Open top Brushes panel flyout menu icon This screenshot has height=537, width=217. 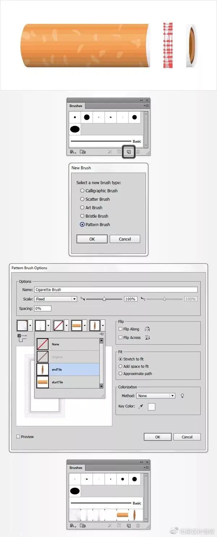(146, 106)
